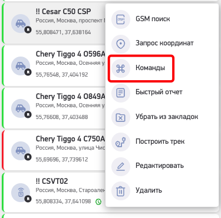Viewport: 221px width, 218px height.
Task: Click the location pin icon for Запрос координат
Action: pyautogui.click(x=121, y=44)
